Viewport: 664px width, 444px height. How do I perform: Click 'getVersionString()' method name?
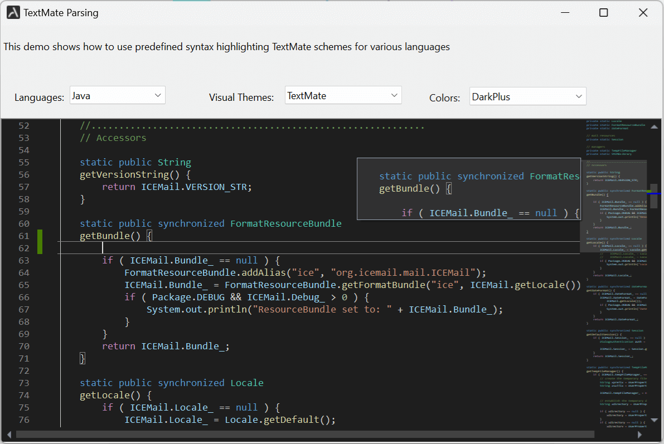[129, 175]
